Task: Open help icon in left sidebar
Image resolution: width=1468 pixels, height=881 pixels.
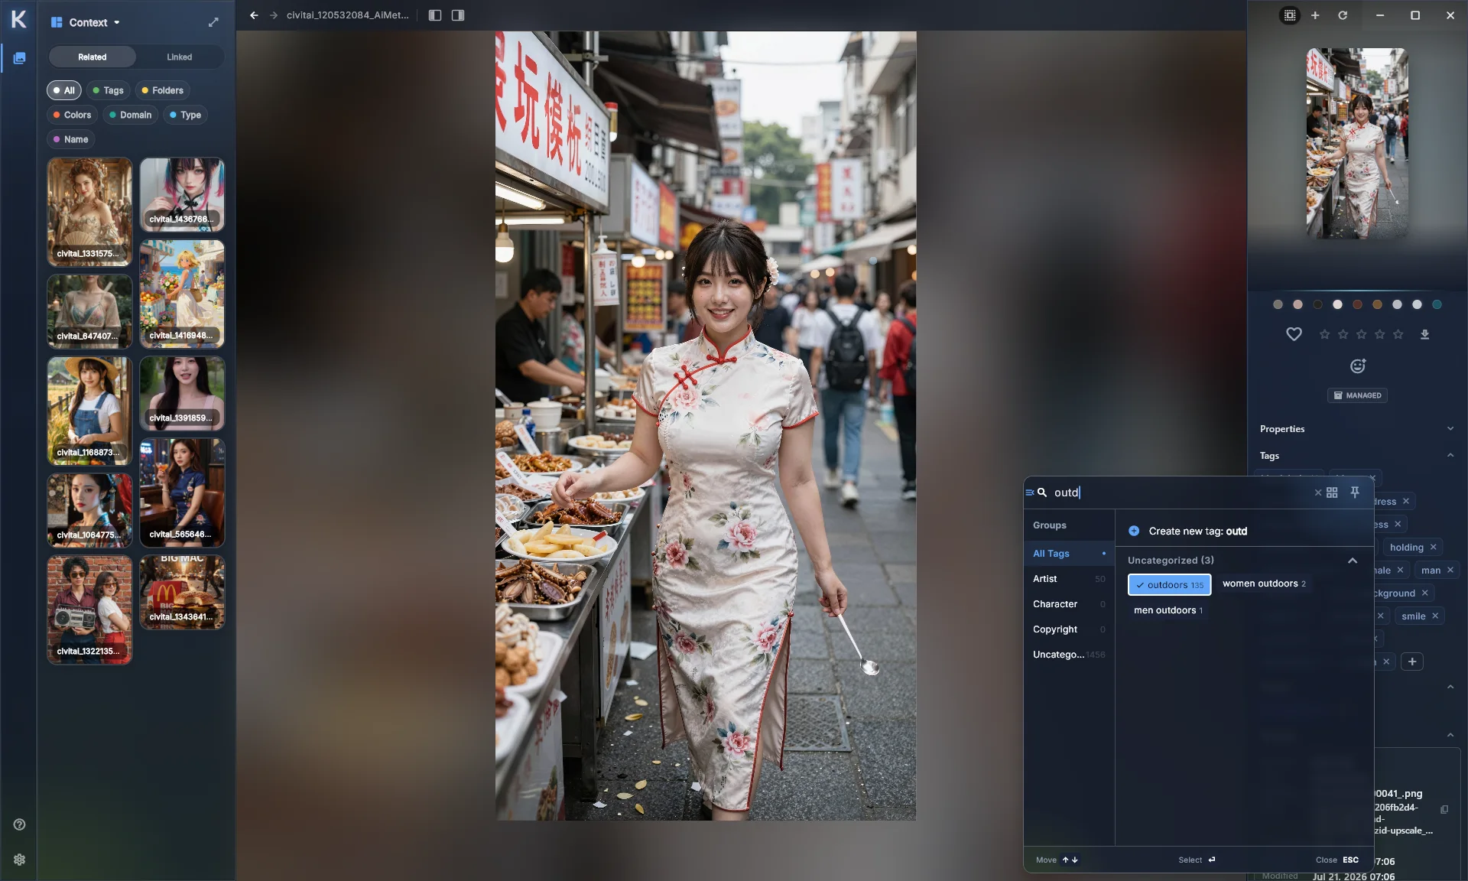Action: click(19, 824)
